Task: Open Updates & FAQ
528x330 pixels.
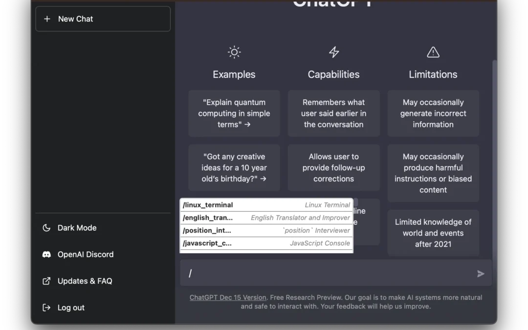Action: (103, 281)
